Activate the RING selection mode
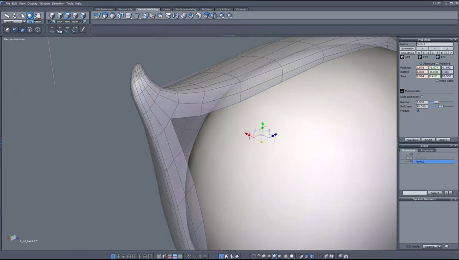459x260 pixels. [67, 22]
